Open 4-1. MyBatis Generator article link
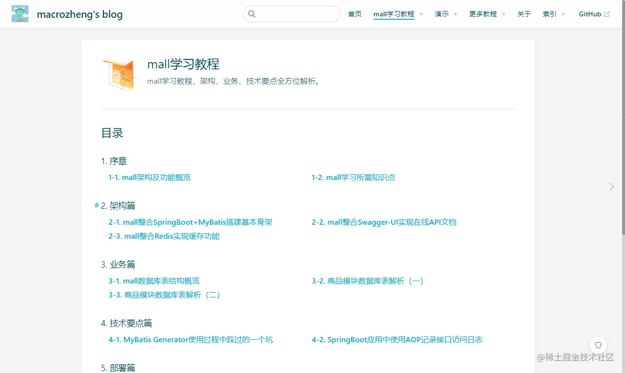The width and height of the screenshot is (625, 373). coord(191,339)
